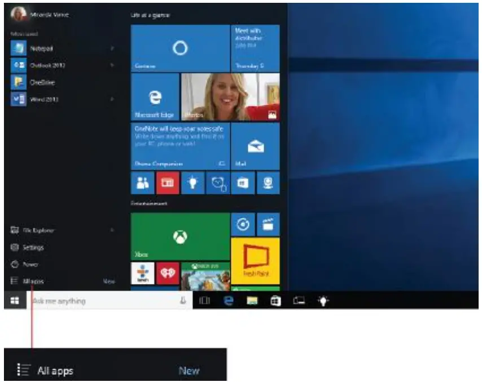Open the Groove Music disc tile
Screen dimensions: 482x382
243,224
